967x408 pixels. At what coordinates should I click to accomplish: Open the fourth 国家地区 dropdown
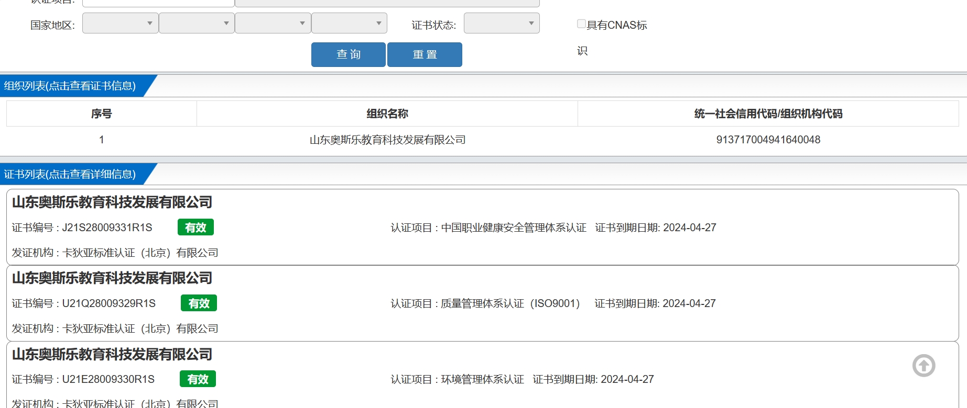[349, 23]
